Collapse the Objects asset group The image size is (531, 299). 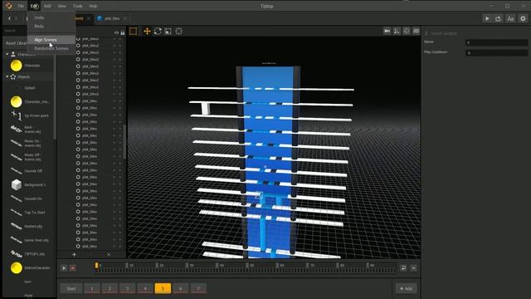[x=7, y=77]
